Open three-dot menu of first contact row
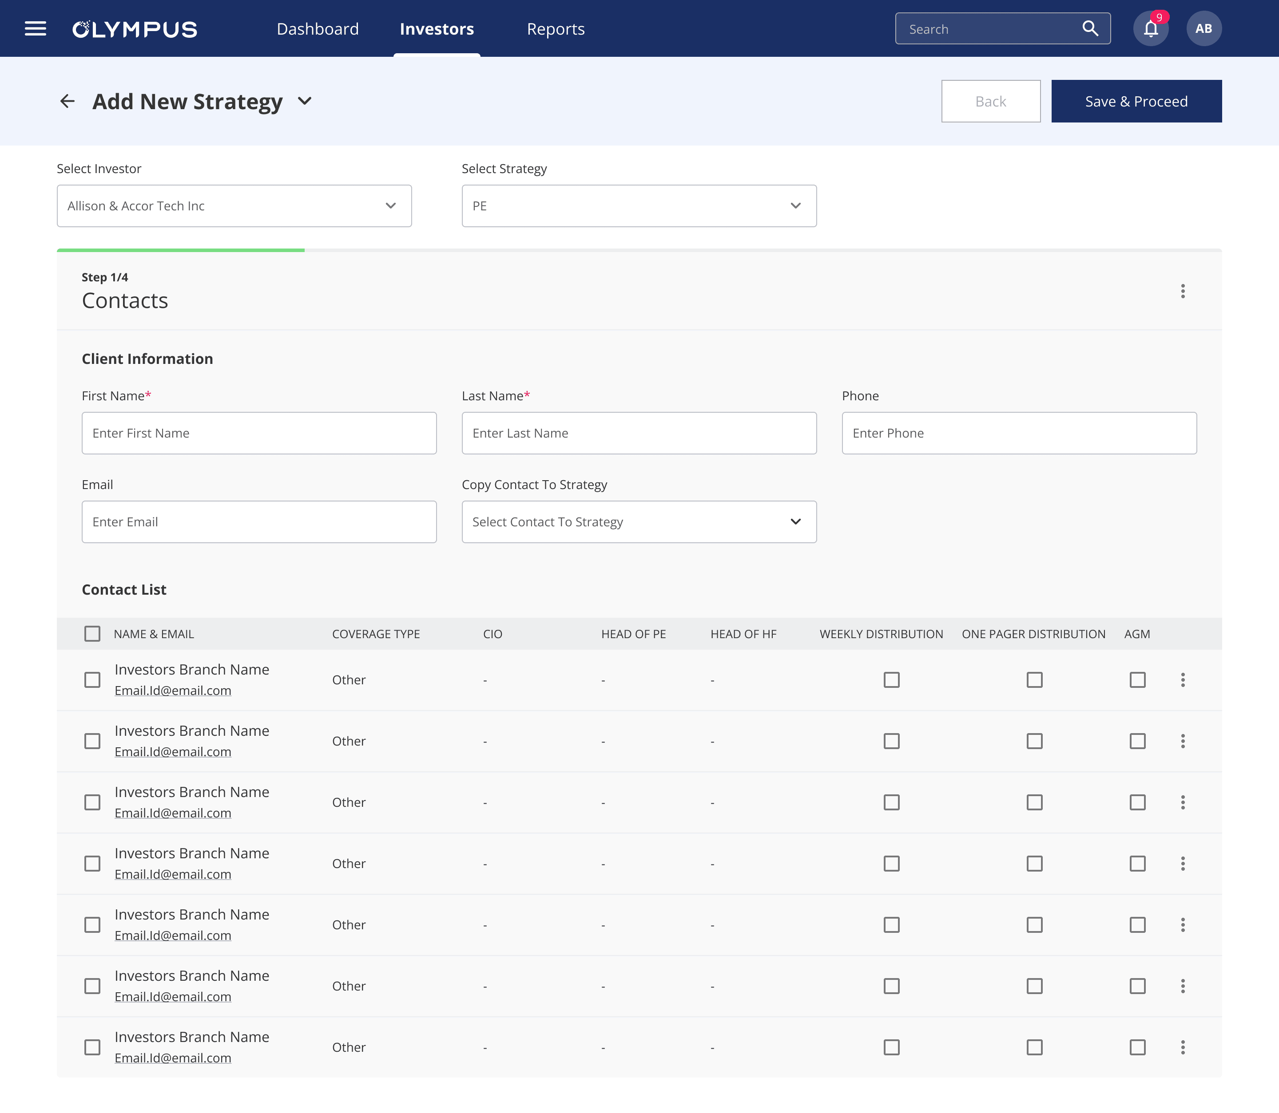The height and width of the screenshot is (1113, 1279). click(1183, 680)
